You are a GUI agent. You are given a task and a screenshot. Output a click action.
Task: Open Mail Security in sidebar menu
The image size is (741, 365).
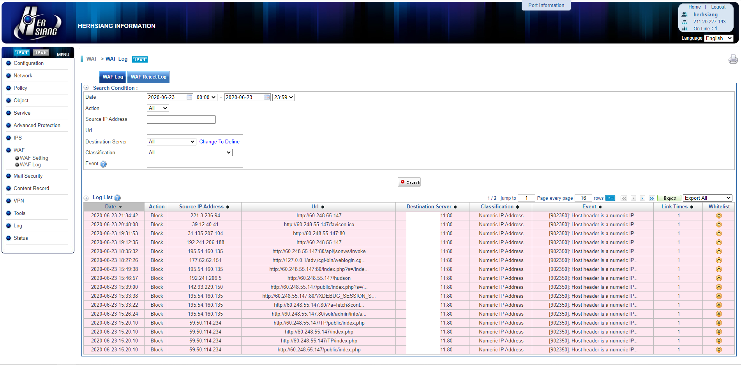28,176
